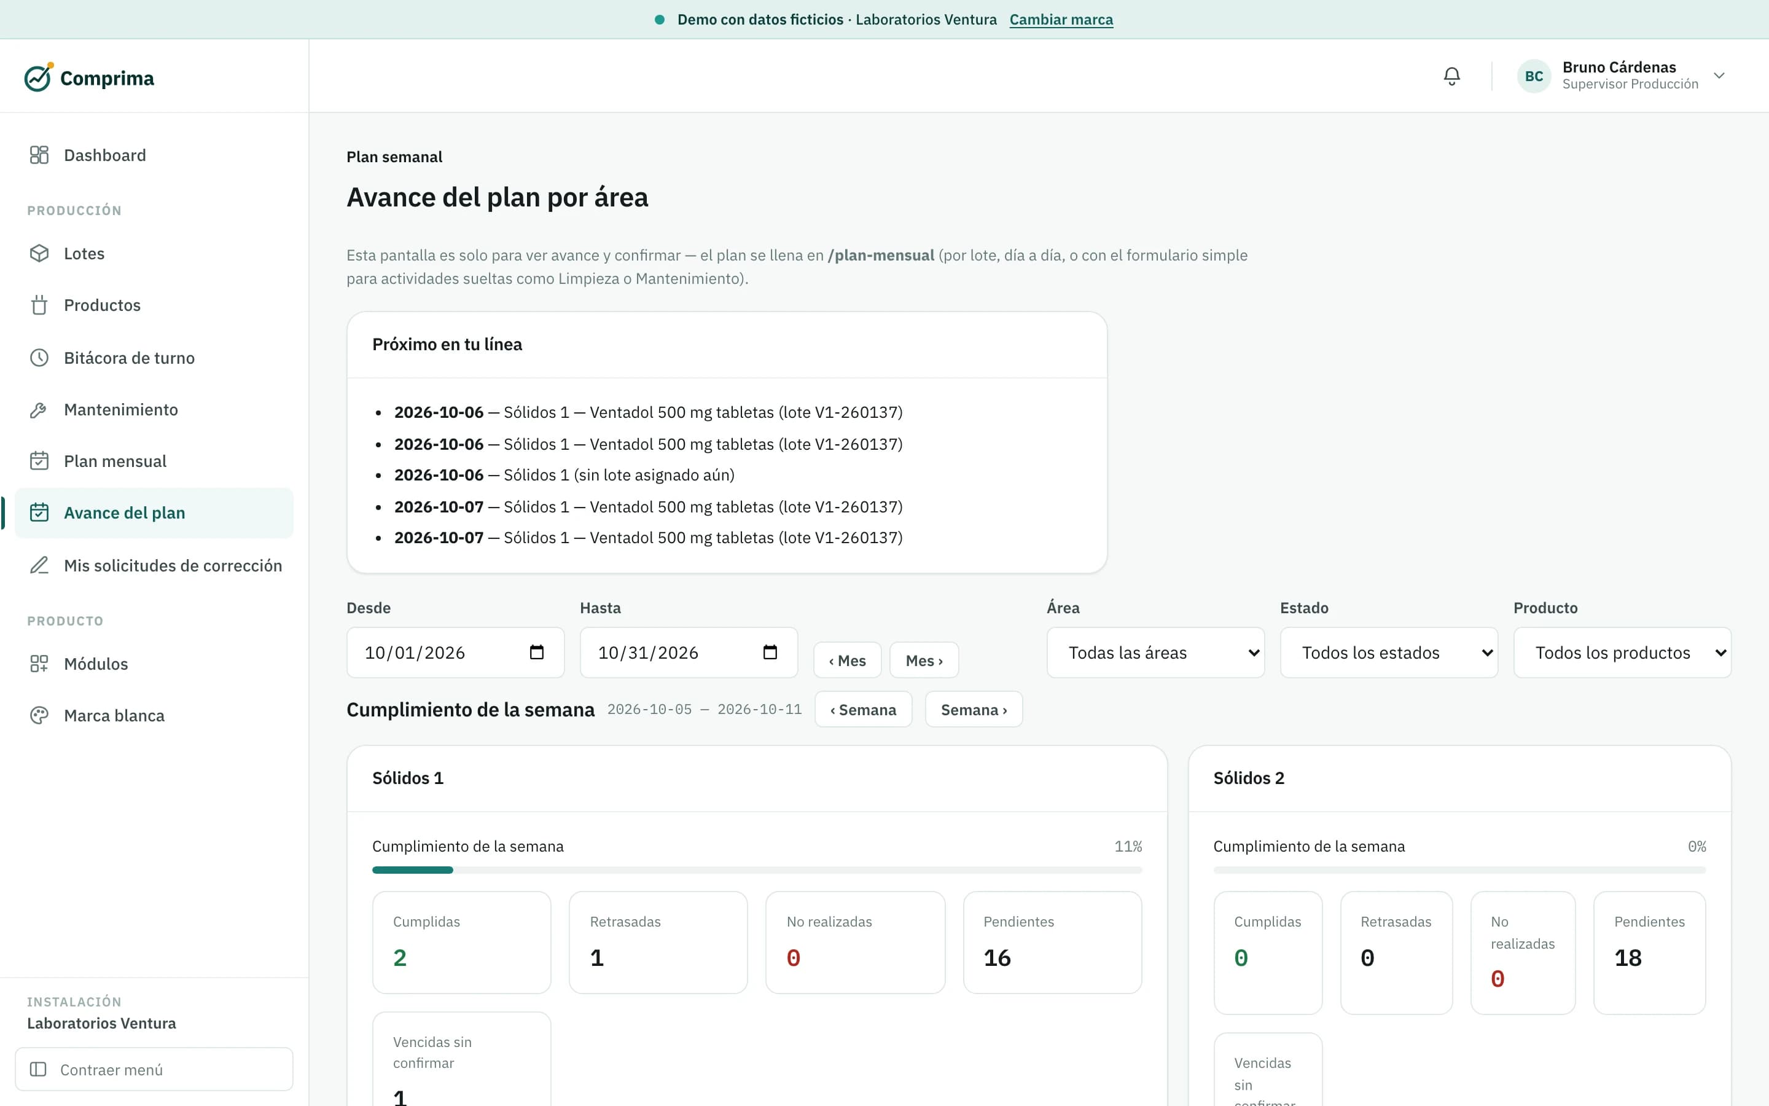Go to previous week with ‹ Semana

click(x=863, y=710)
